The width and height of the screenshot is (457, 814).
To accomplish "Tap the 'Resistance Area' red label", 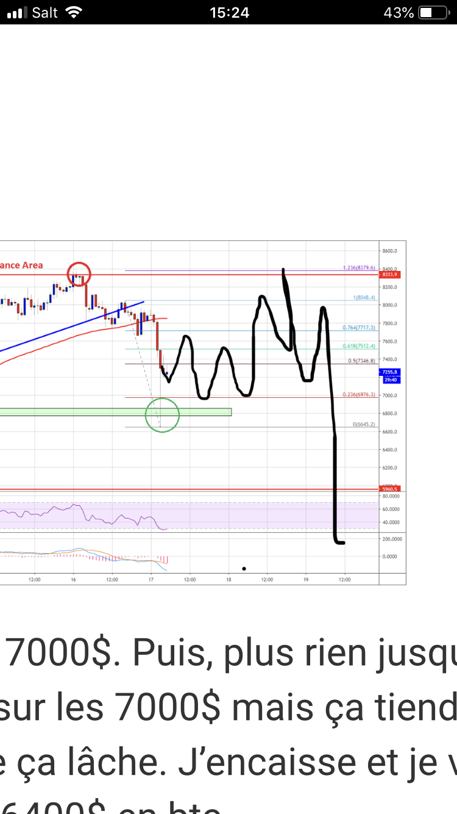I will click(x=21, y=265).
